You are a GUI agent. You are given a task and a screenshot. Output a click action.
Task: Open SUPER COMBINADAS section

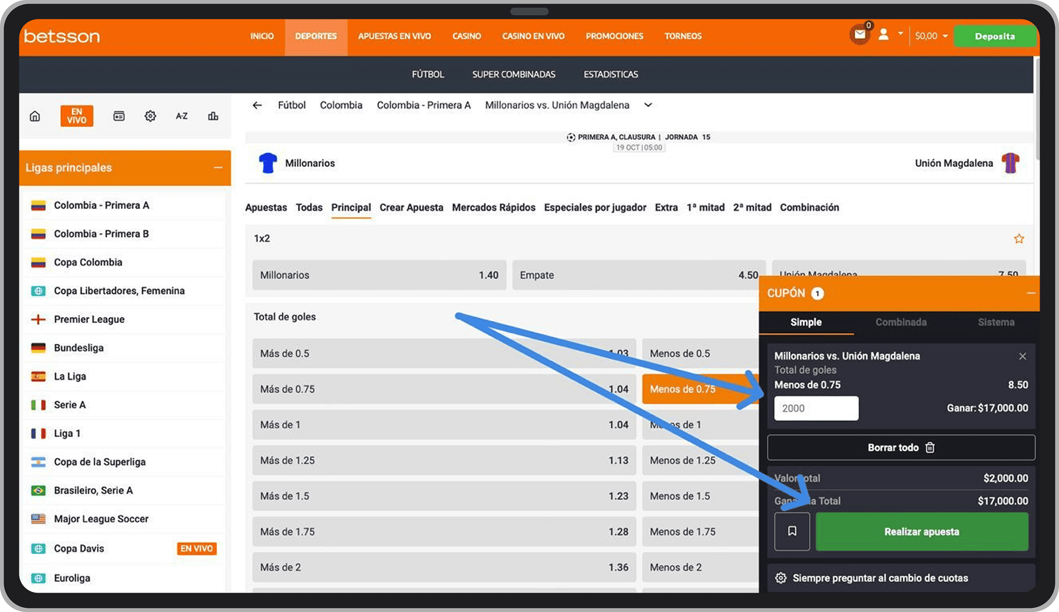pos(514,74)
